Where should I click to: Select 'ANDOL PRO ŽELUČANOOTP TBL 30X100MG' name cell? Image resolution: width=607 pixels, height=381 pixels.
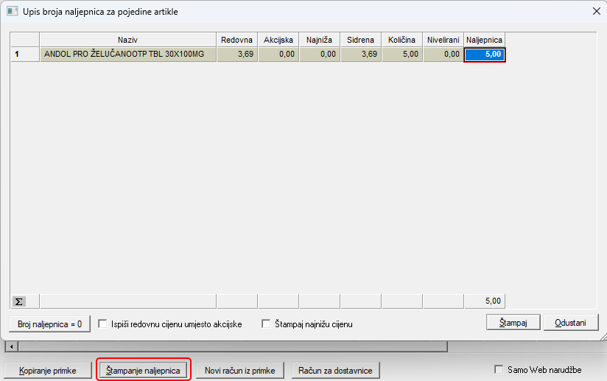(x=127, y=55)
